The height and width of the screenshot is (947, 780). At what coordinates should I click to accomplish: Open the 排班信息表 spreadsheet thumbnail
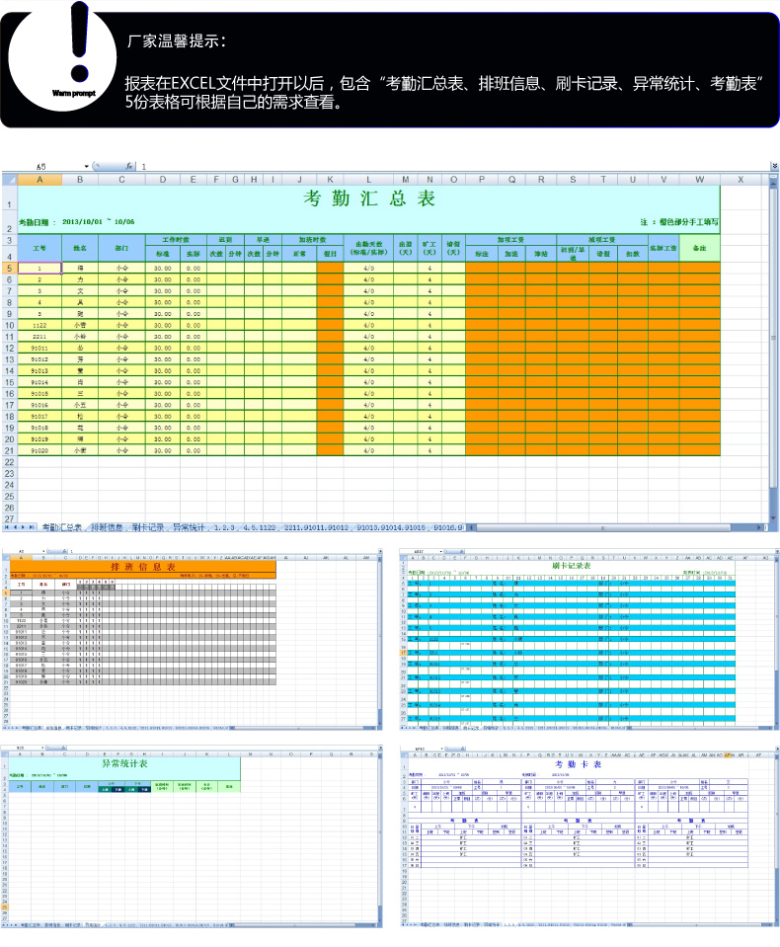click(x=192, y=640)
